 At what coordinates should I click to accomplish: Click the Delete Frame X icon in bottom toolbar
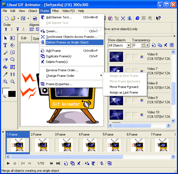79,163
